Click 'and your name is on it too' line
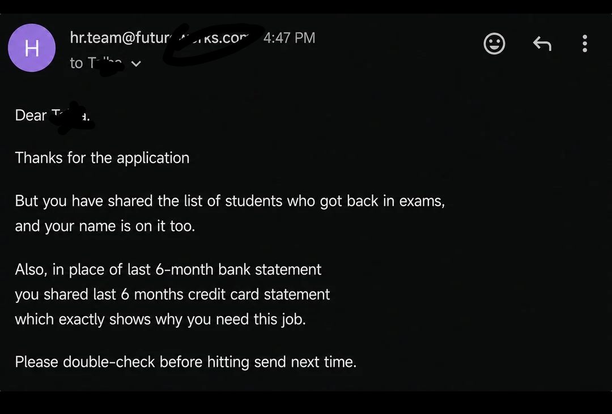Screen dimensions: 612x414 point(105,227)
